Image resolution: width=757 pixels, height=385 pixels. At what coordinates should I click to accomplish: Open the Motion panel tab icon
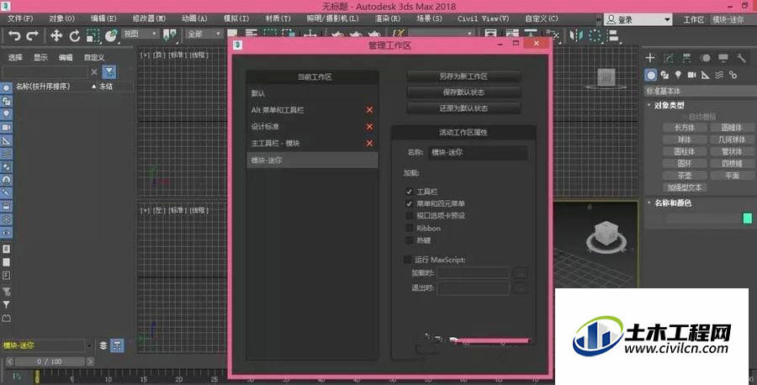706,58
